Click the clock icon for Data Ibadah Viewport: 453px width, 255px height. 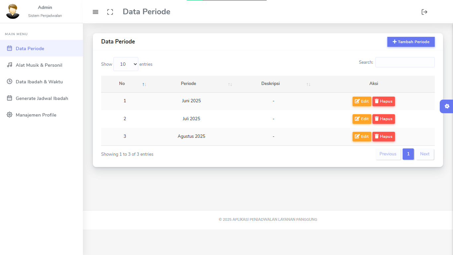10,82
